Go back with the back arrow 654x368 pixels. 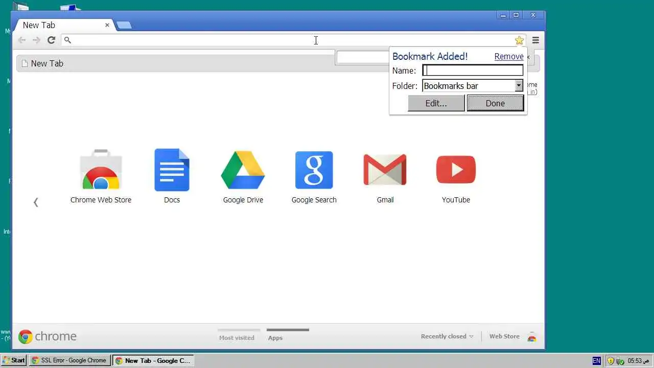[x=22, y=40]
